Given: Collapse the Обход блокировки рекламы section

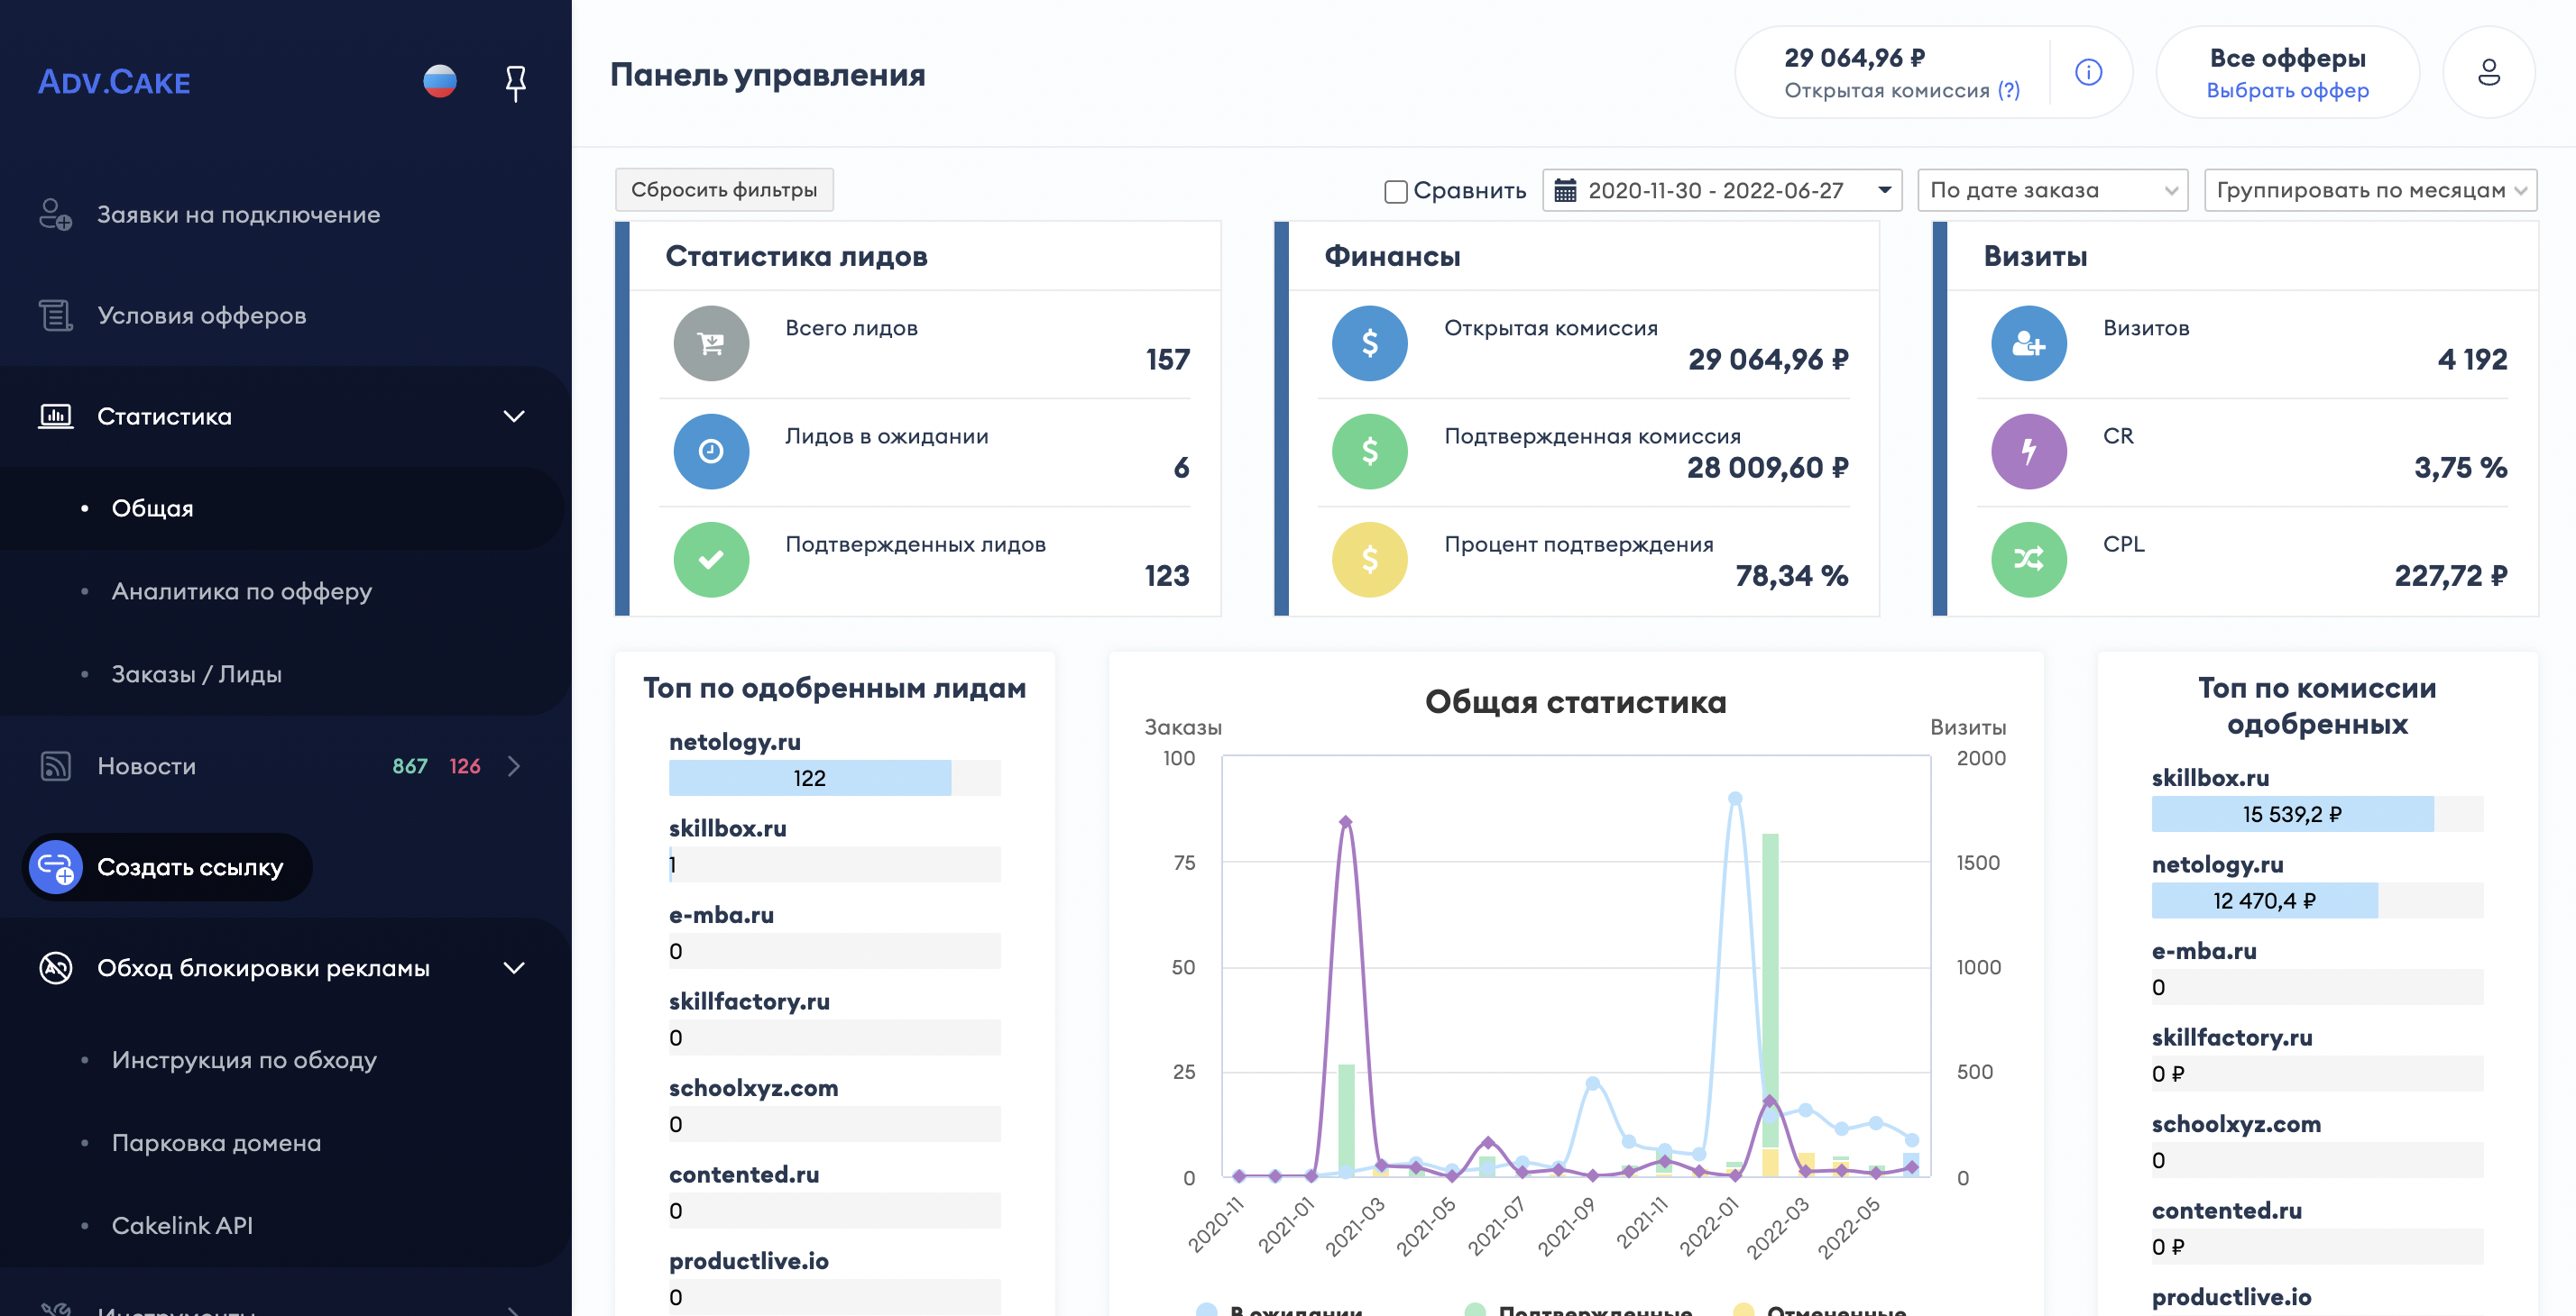Looking at the screenshot, I should coord(514,968).
